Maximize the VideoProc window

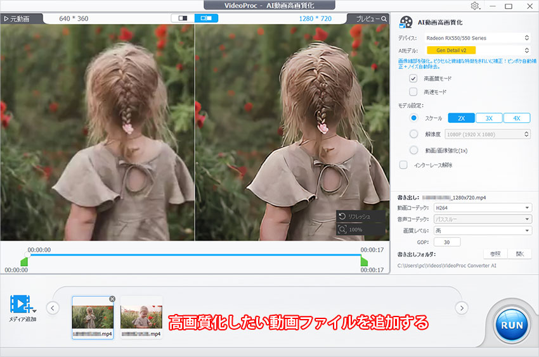tap(509, 6)
